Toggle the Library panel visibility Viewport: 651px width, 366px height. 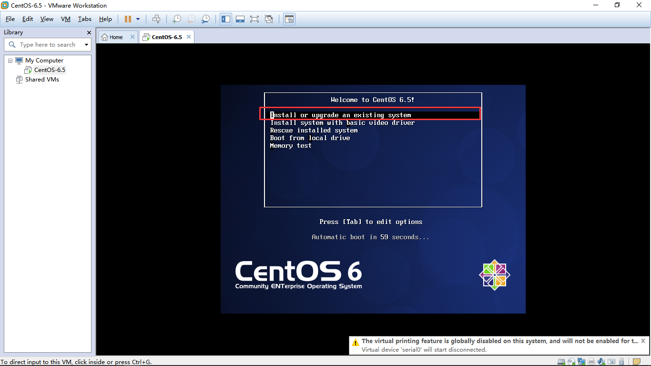pyautogui.click(x=225, y=19)
